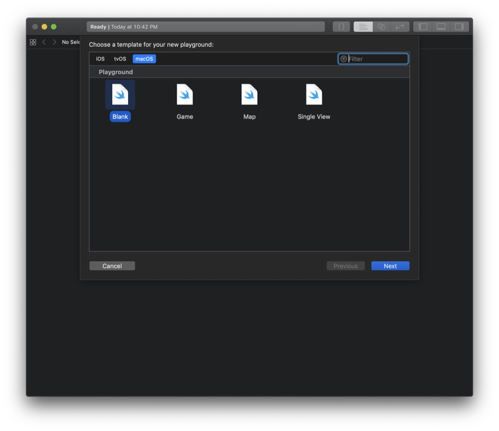
Task: Show the standard editor layout
Action: point(363,27)
